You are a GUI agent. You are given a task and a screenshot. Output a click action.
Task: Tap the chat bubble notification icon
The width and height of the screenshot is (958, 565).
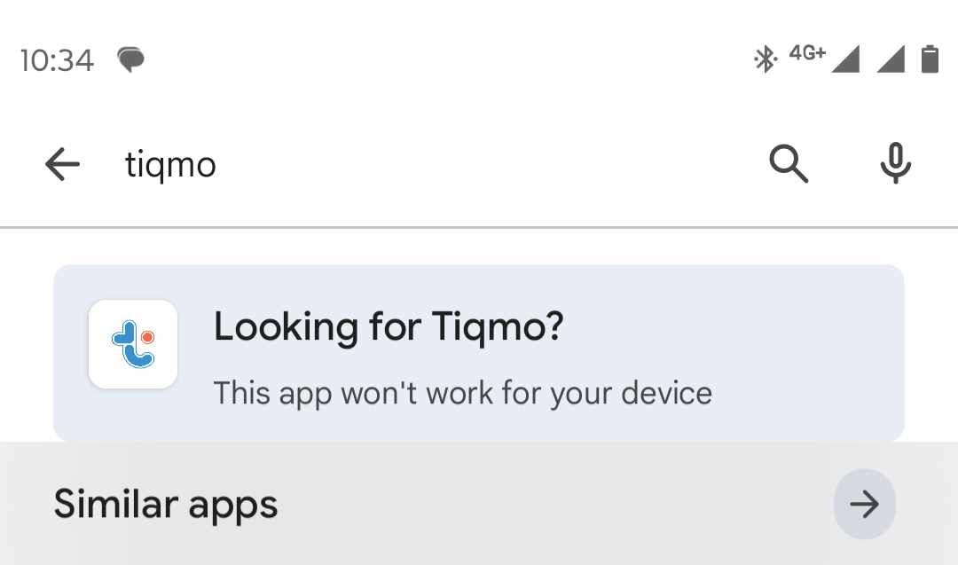pyautogui.click(x=131, y=60)
